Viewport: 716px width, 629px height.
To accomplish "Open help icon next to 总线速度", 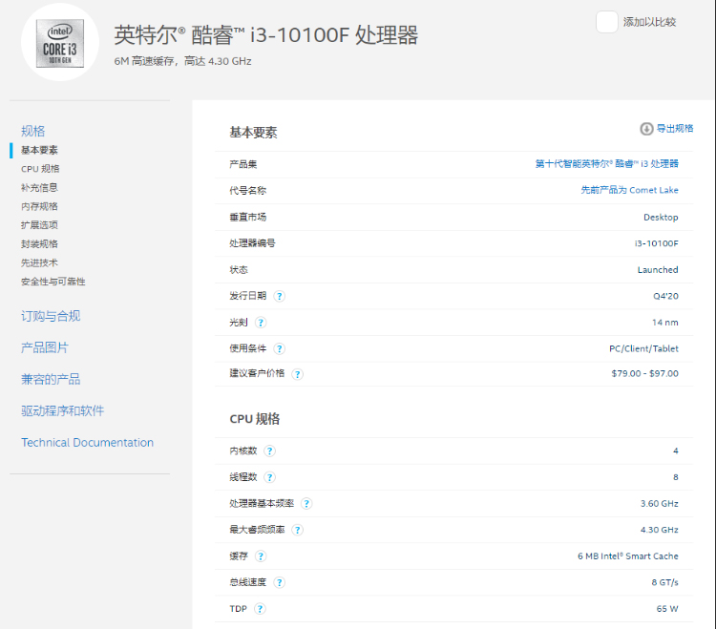I will [279, 582].
